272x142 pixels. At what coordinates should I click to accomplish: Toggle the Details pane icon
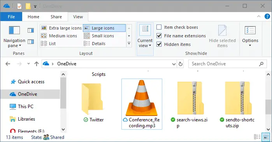click(31, 42)
